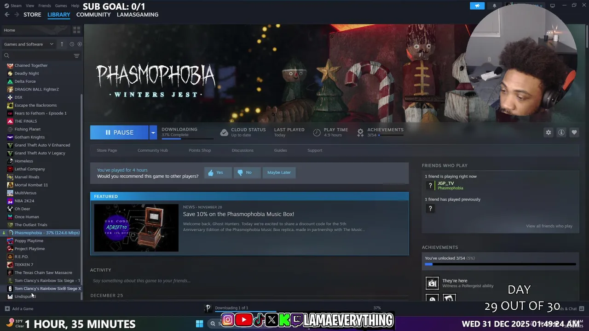Open recent activity clock filter icon
The width and height of the screenshot is (589, 331).
[72, 44]
